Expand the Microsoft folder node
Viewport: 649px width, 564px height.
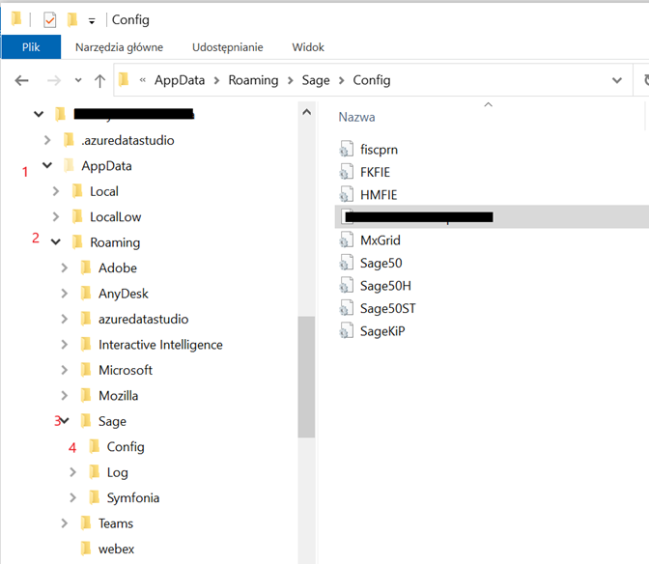click(64, 370)
